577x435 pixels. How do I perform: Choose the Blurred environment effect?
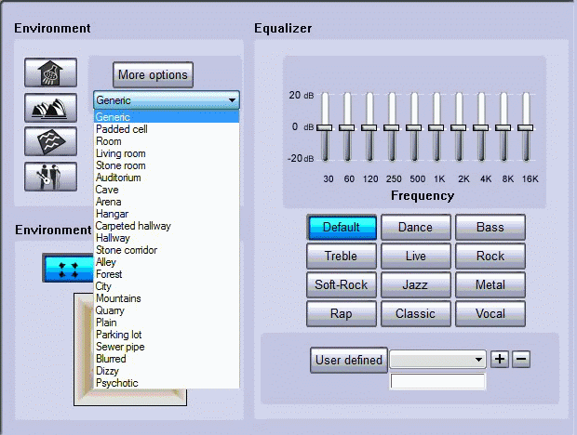coord(167,359)
